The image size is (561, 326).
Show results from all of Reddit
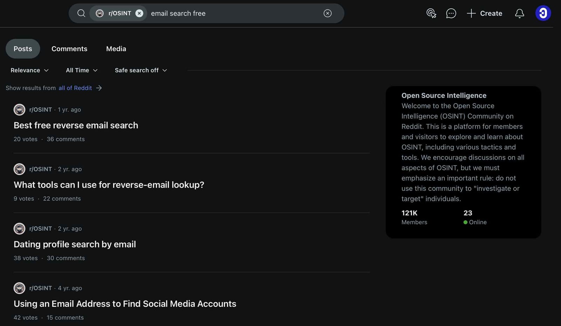tap(75, 88)
